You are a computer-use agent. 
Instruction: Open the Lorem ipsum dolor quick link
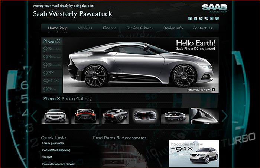click(53, 143)
